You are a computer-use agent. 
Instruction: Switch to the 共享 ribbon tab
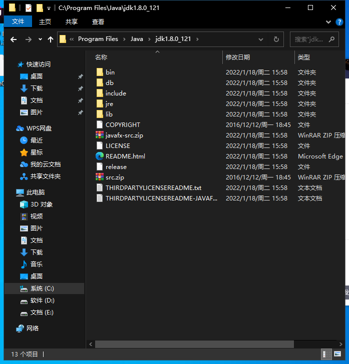(72, 22)
